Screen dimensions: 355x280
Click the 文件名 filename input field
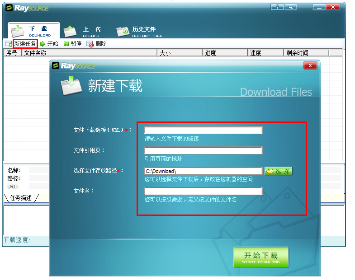(204, 191)
